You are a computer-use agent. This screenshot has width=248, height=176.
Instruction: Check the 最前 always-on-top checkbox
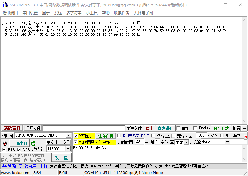178,128
